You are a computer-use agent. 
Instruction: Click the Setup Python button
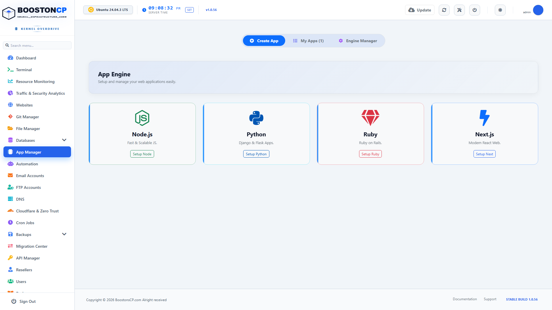click(256, 154)
